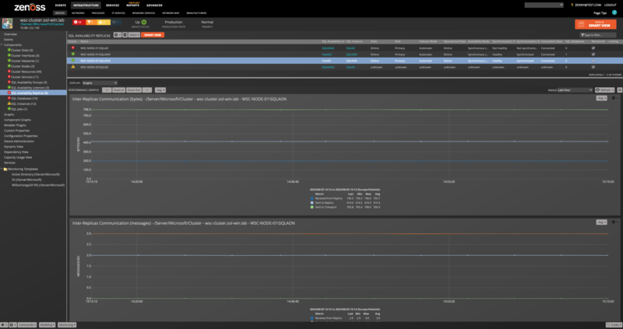Click the Jobs button in footer
623x329 pixels.
click(x=614, y=324)
